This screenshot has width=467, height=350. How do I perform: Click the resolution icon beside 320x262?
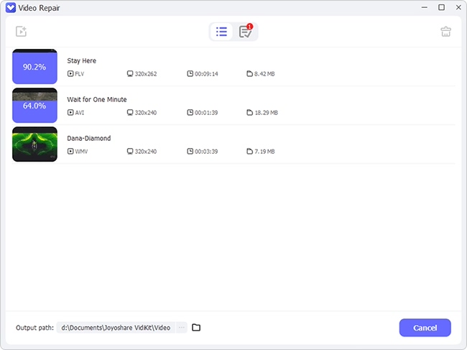[x=130, y=73]
